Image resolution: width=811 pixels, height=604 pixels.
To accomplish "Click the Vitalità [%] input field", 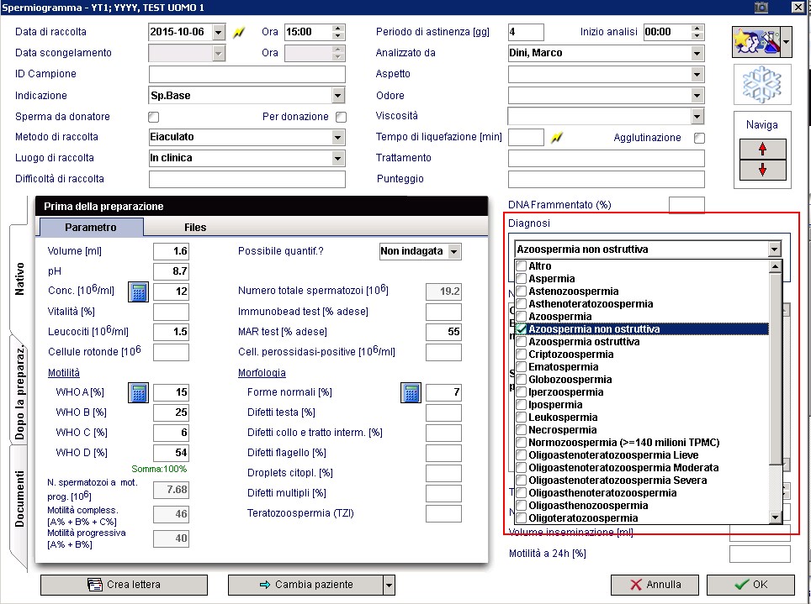I will (171, 312).
